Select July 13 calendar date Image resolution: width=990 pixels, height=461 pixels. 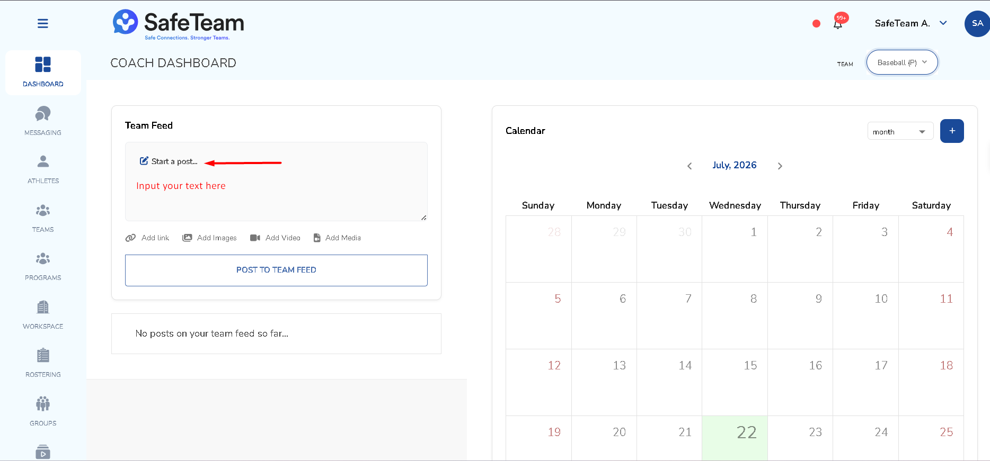point(604,382)
